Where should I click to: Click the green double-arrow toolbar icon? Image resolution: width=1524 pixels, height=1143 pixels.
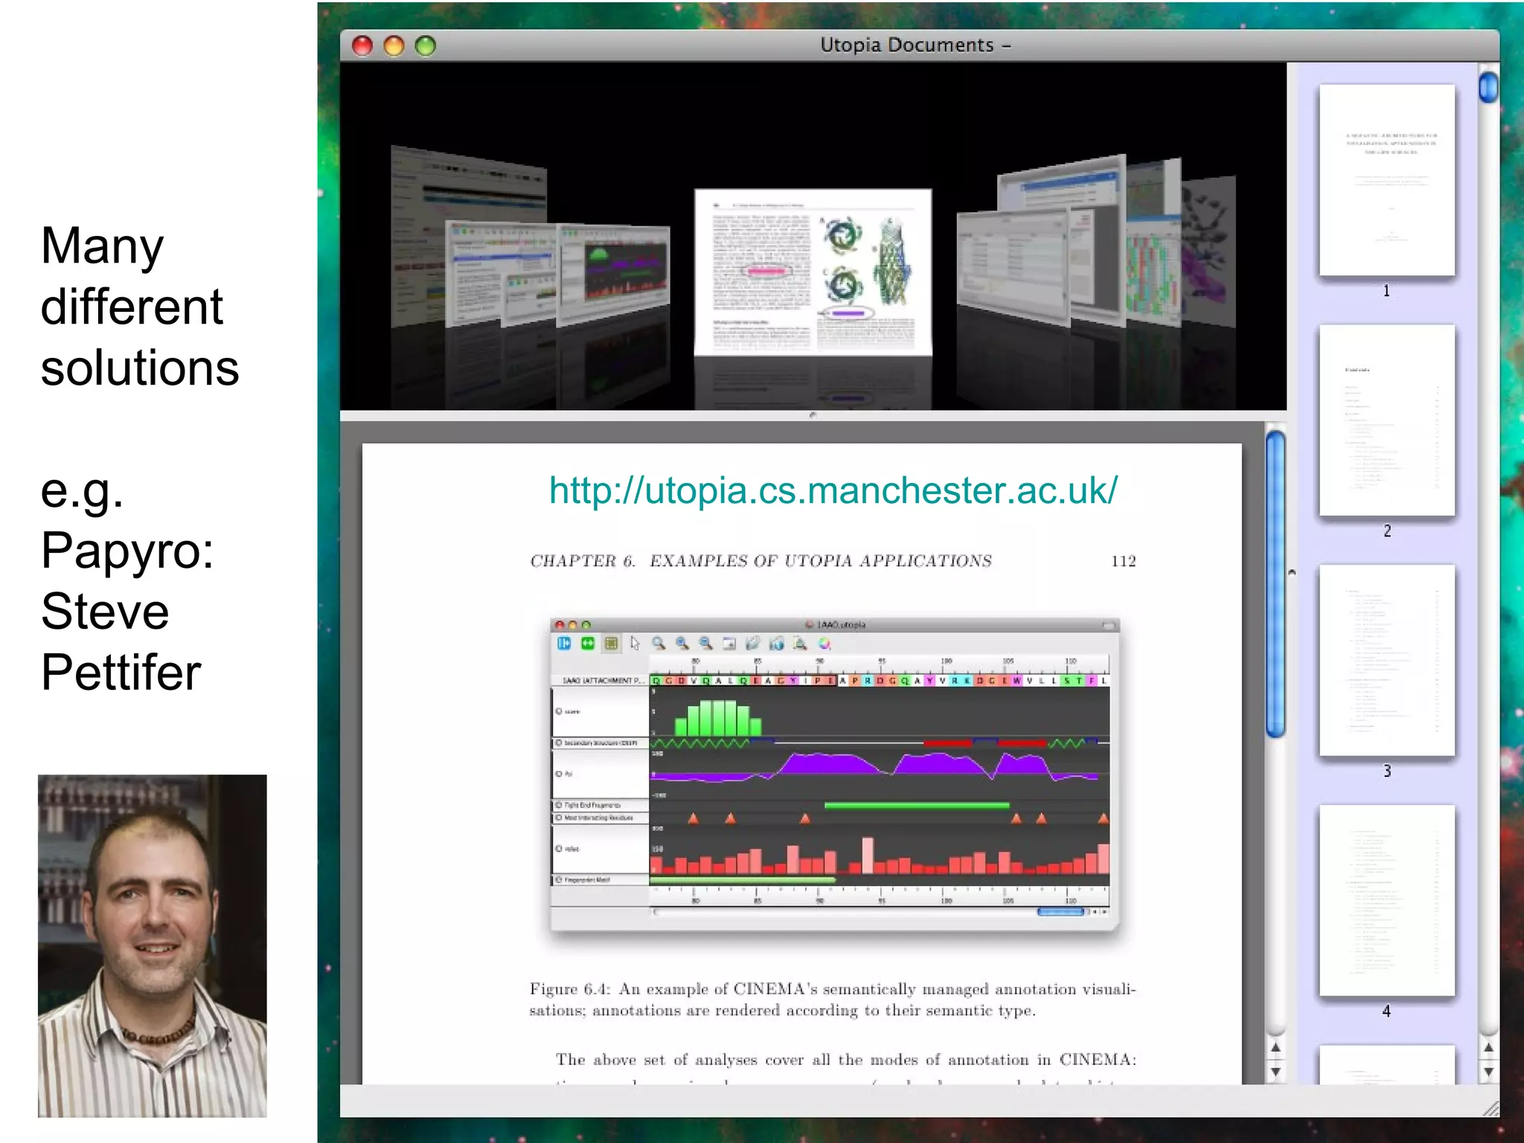click(588, 644)
